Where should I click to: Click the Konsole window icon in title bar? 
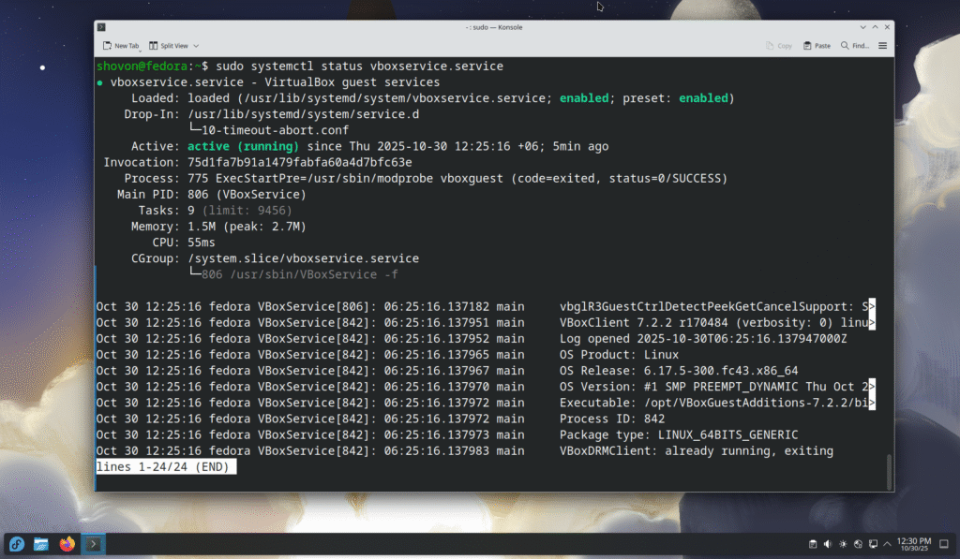tap(101, 27)
